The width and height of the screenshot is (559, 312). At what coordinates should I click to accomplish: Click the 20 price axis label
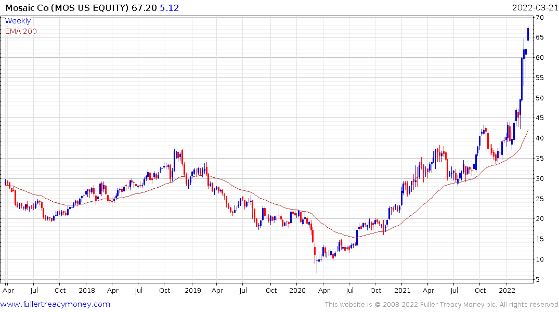pos(540,219)
